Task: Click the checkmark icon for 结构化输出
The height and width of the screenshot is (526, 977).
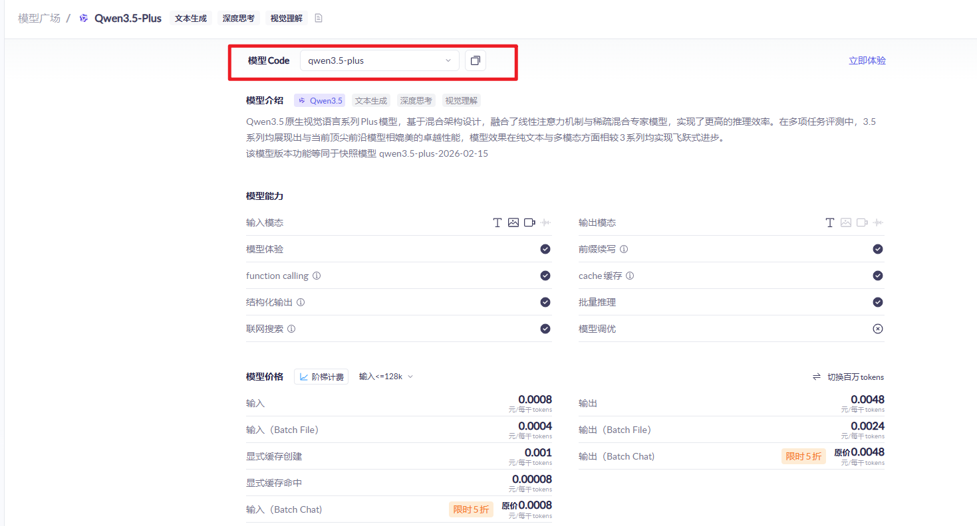Action: click(x=545, y=302)
